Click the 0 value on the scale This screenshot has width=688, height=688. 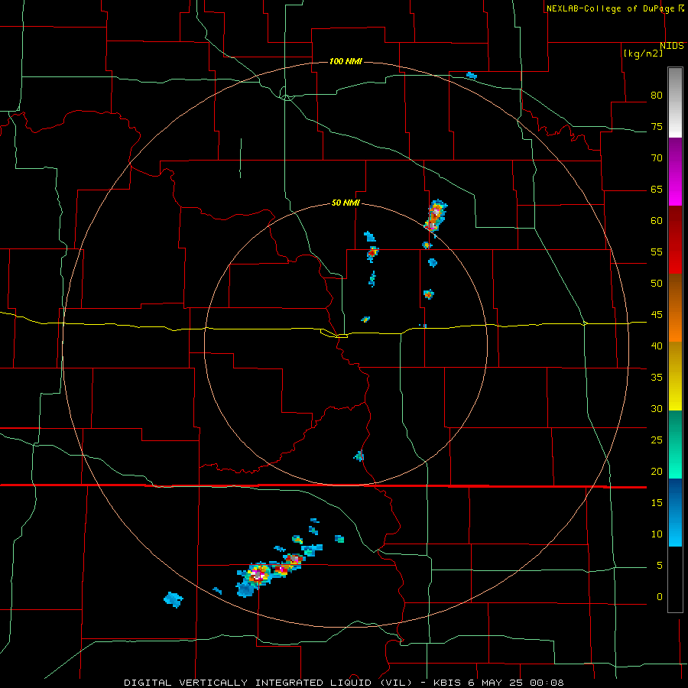[x=660, y=597]
